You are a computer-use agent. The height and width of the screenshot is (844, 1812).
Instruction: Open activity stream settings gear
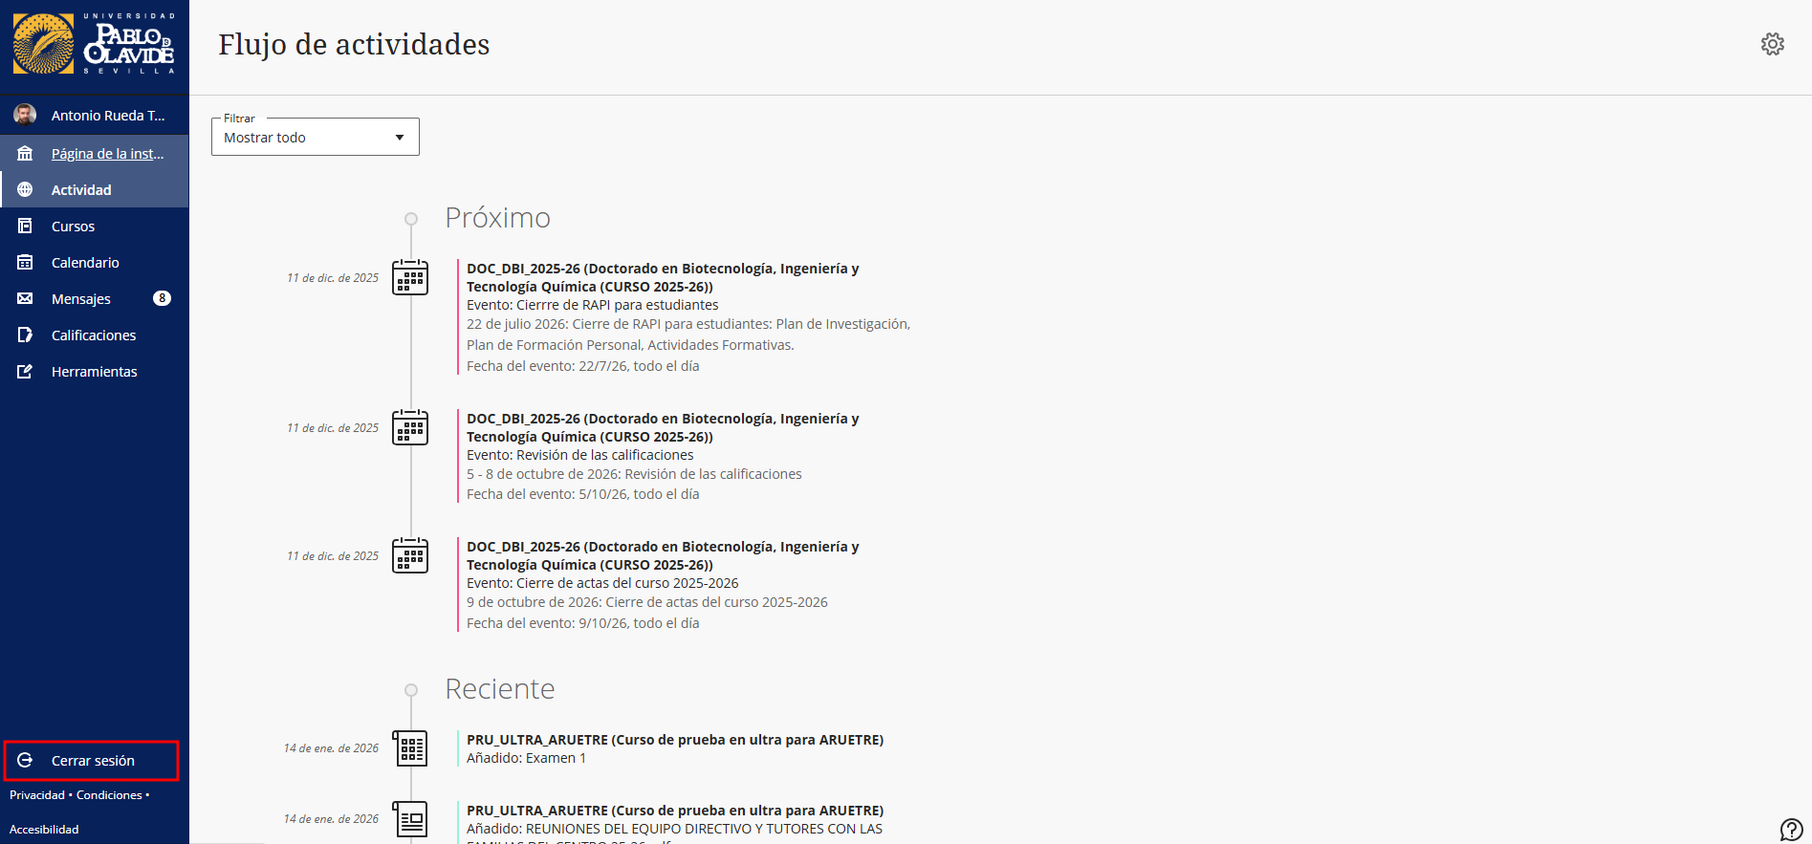point(1772,44)
